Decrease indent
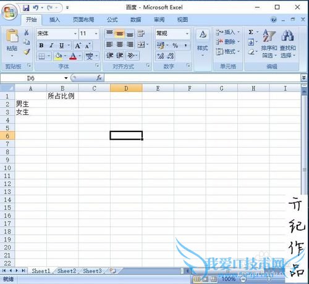The height and width of the screenshot is (284, 309). pos(109,56)
